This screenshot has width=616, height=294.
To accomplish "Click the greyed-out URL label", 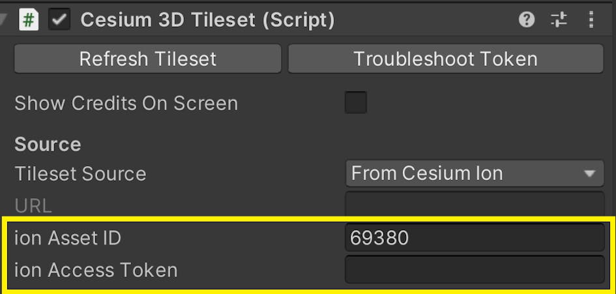I will [x=33, y=206].
